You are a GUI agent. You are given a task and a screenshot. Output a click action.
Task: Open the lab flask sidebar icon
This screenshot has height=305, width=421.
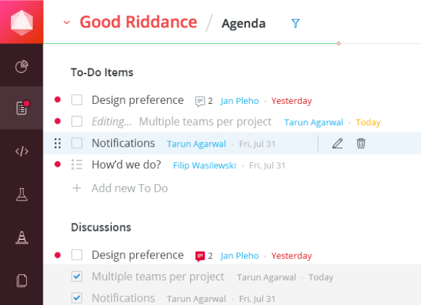point(22,194)
